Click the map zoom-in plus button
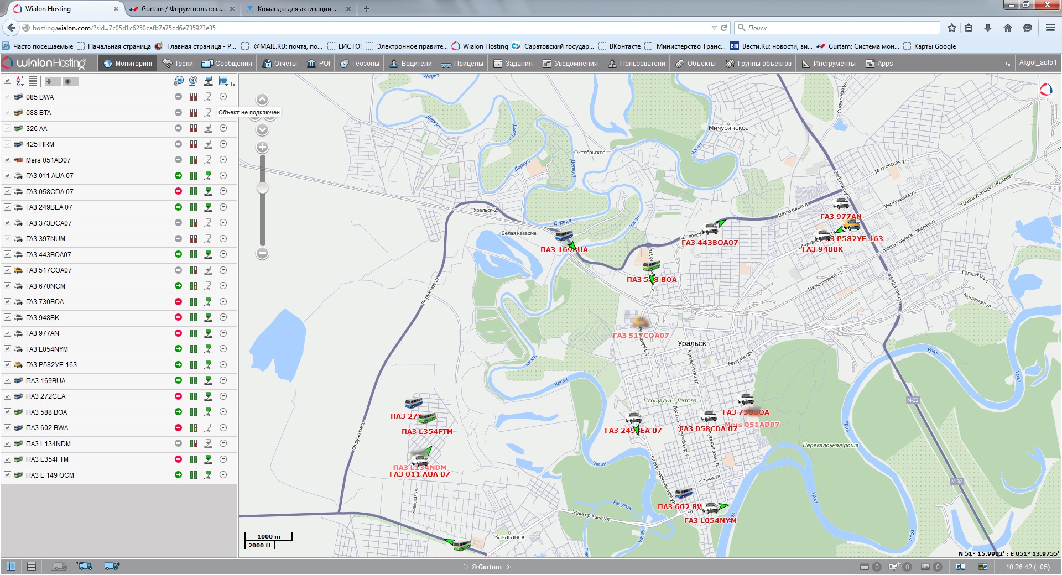The height and width of the screenshot is (575, 1062). click(262, 147)
